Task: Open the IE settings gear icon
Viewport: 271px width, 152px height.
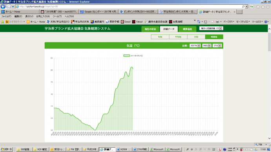Action: [x=268, y=7]
